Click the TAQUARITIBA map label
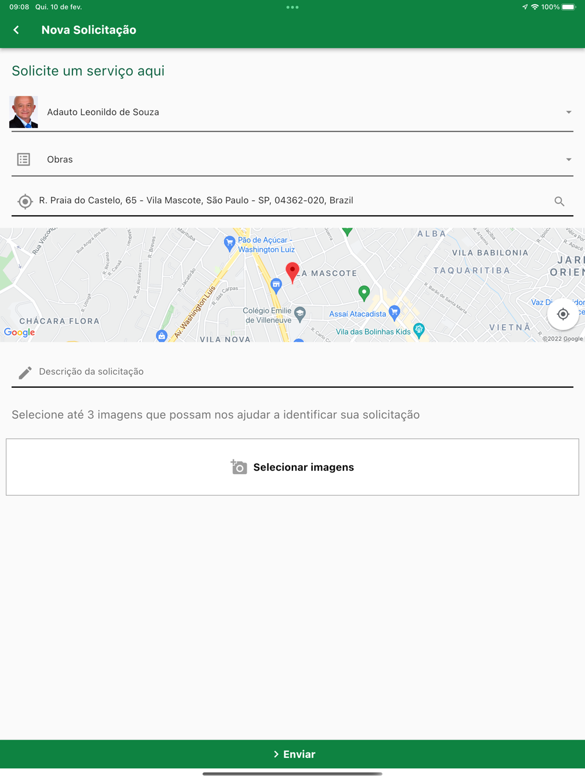 coord(472,270)
